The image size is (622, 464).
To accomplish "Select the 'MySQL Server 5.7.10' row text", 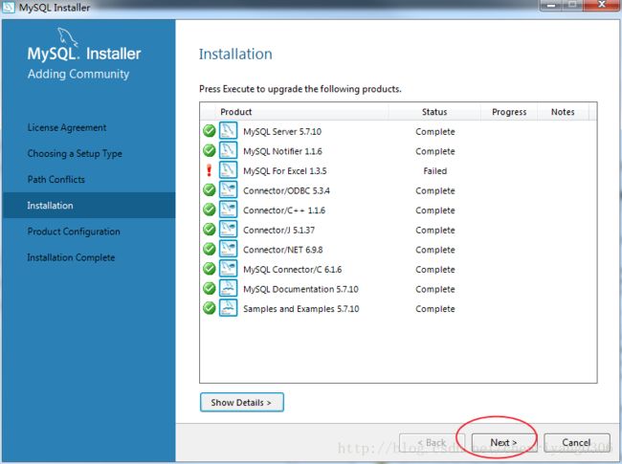I will tap(282, 132).
